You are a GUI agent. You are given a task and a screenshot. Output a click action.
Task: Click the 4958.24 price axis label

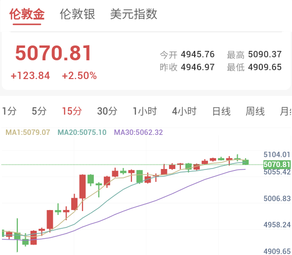277,225
